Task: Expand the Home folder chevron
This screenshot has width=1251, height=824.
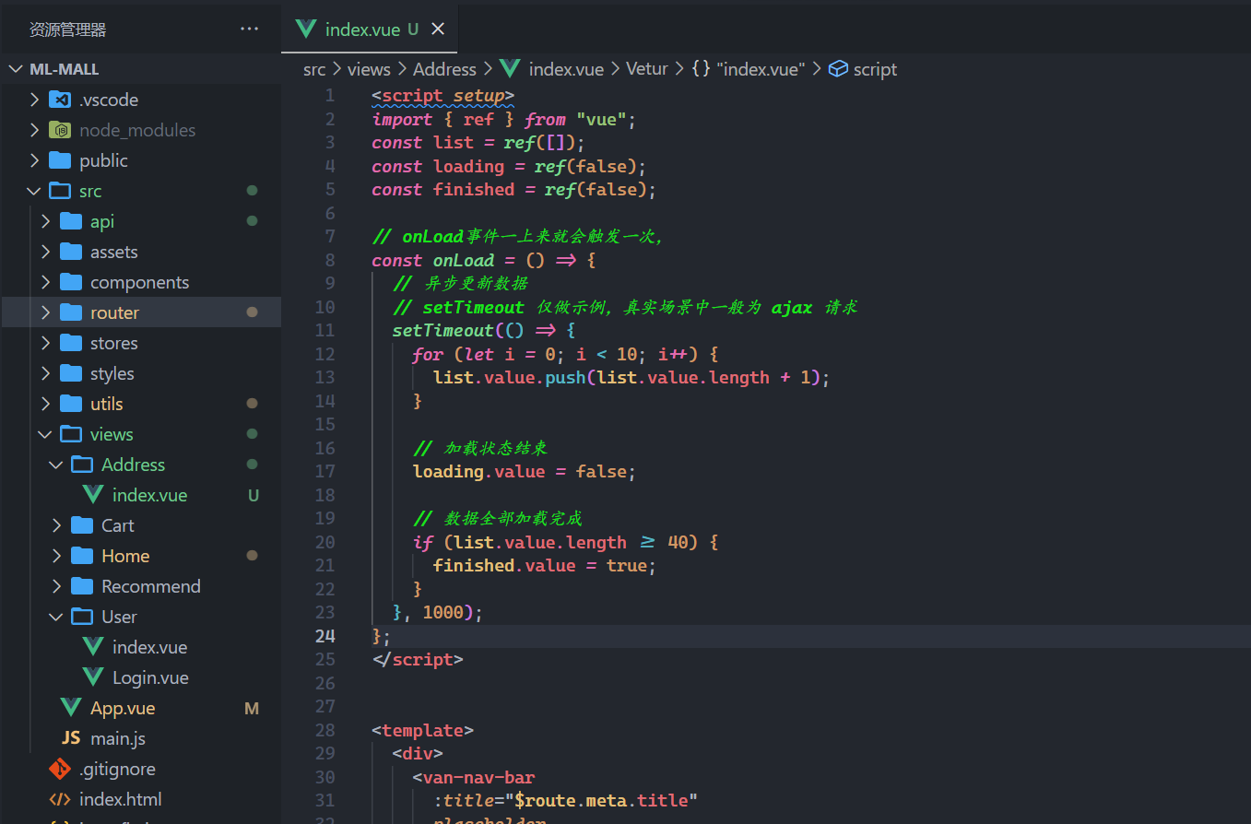Action: tap(56, 556)
